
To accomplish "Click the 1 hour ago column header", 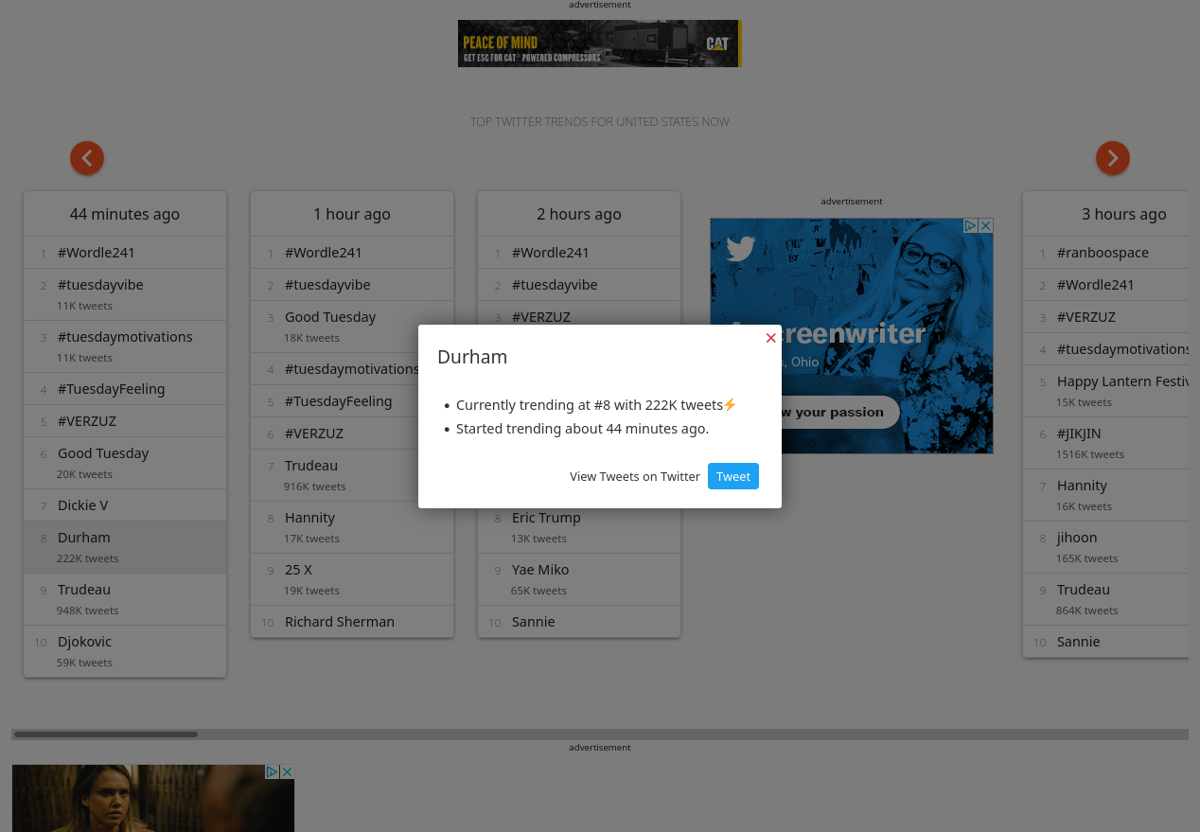I will pos(352,214).
